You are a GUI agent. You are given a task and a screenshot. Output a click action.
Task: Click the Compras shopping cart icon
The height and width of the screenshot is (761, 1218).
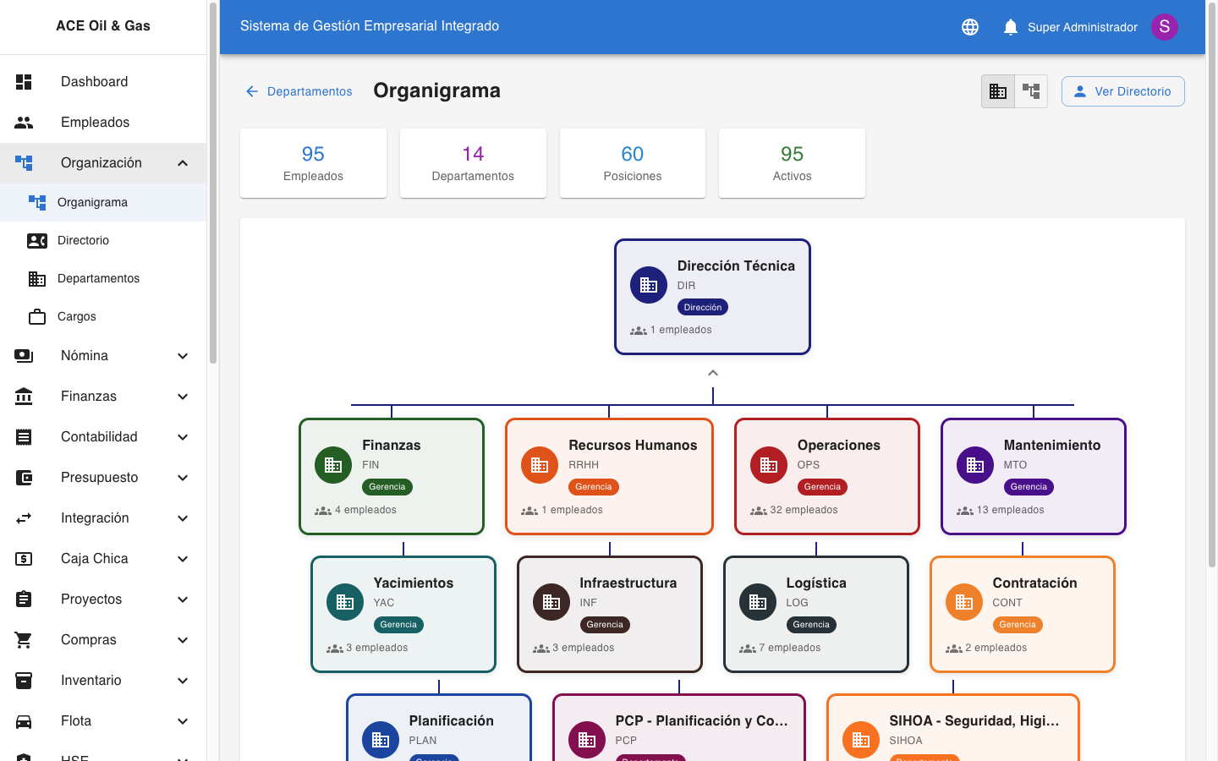coord(24,639)
